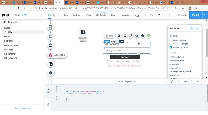Click the browser address bar
The width and height of the screenshot is (208, 115).
pos(100,8)
